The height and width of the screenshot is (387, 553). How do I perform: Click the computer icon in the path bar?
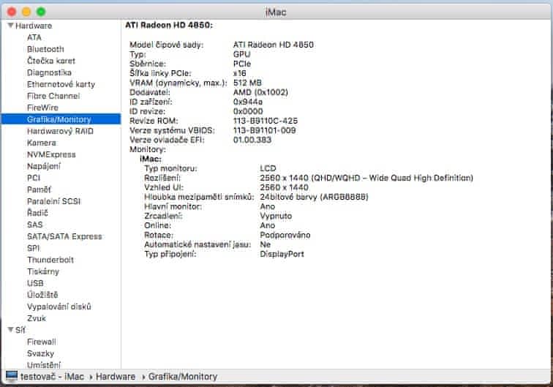(11, 376)
